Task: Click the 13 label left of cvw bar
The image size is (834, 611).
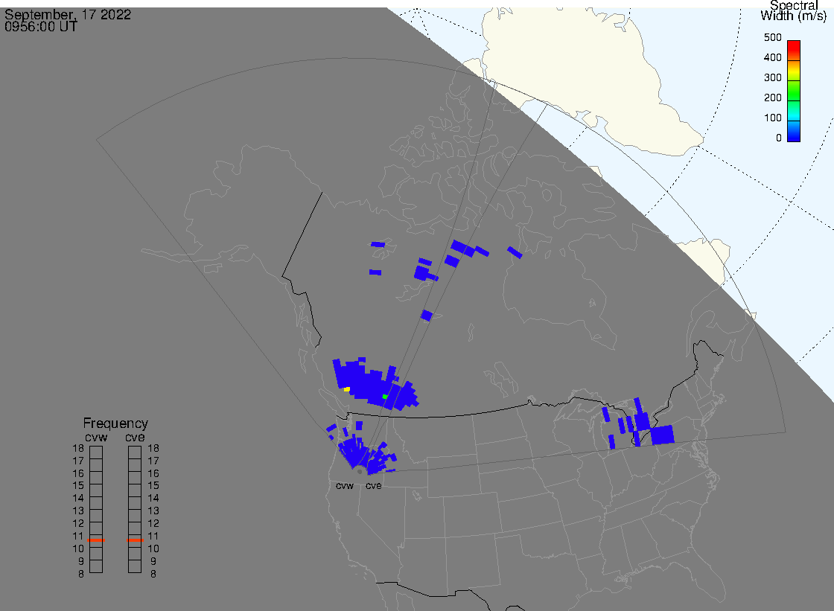Action: tap(78, 511)
